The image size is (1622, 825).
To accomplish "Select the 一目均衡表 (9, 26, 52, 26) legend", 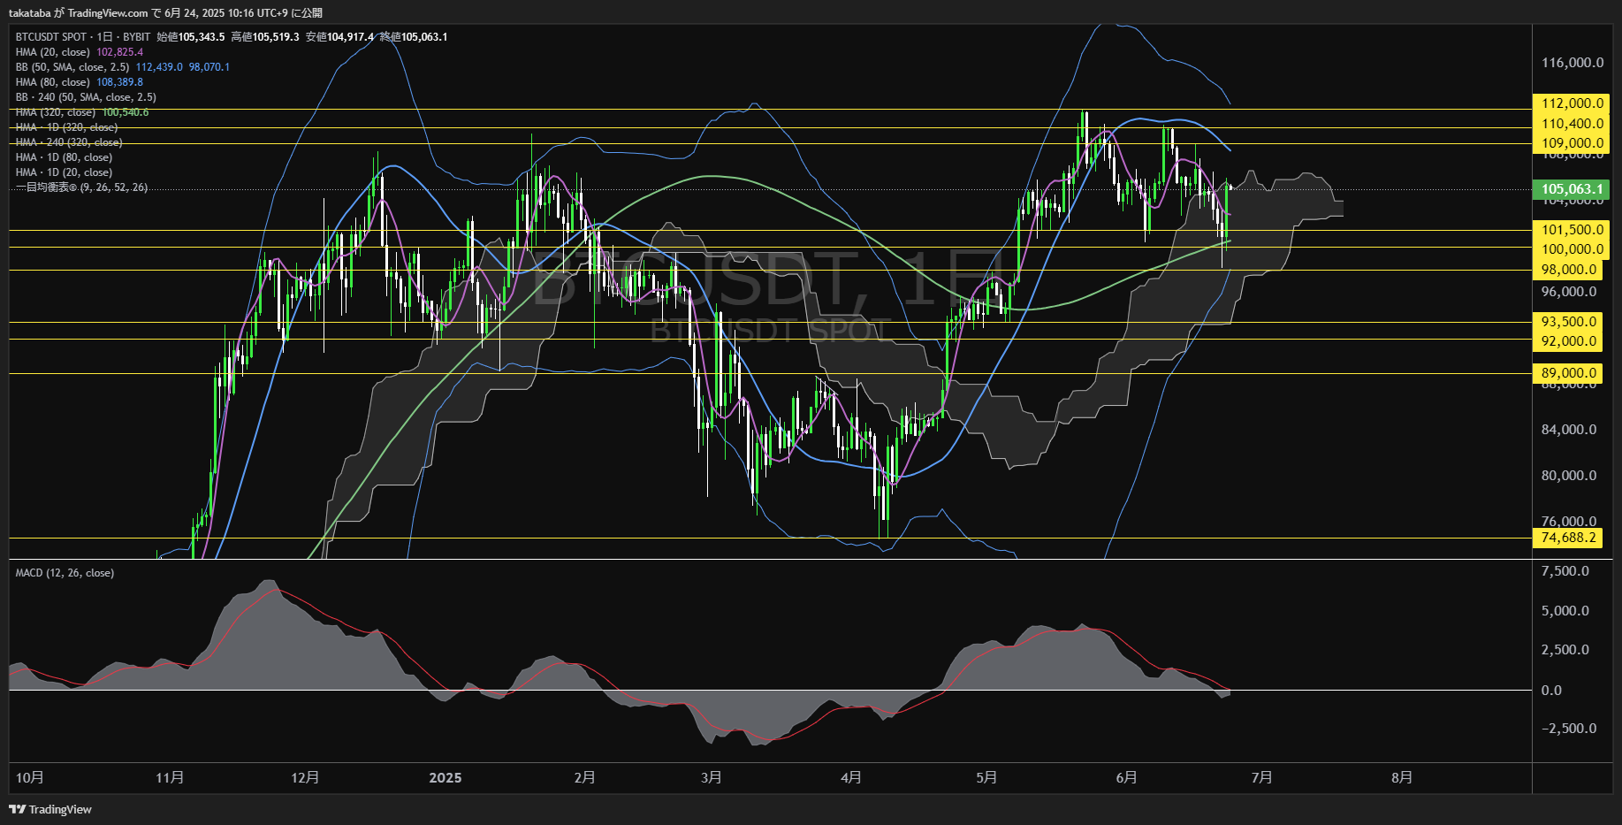I will 81,187.
